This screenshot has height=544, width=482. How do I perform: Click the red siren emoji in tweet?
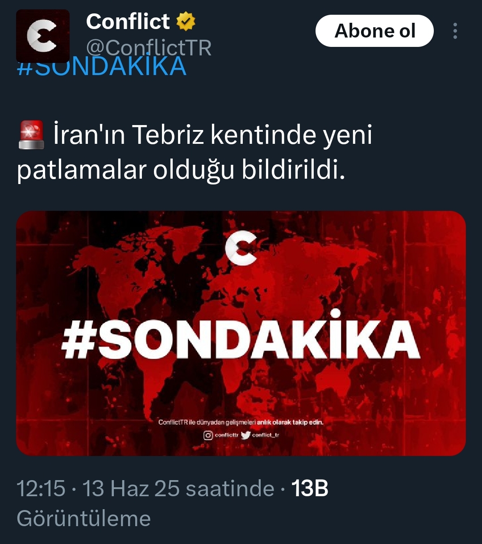pos(31,134)
